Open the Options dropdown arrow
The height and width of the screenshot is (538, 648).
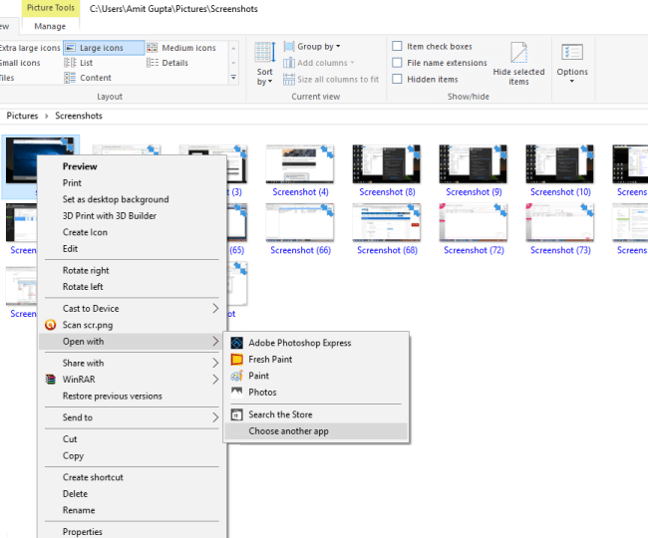point(572,81)
